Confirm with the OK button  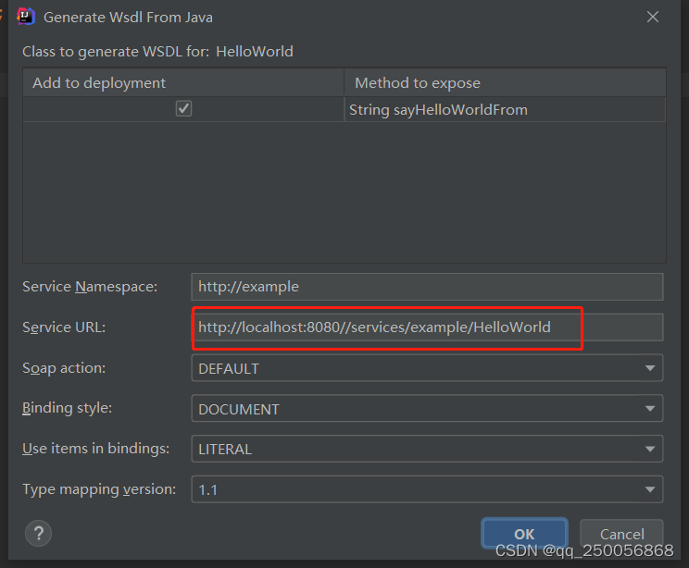coord(524,534)
